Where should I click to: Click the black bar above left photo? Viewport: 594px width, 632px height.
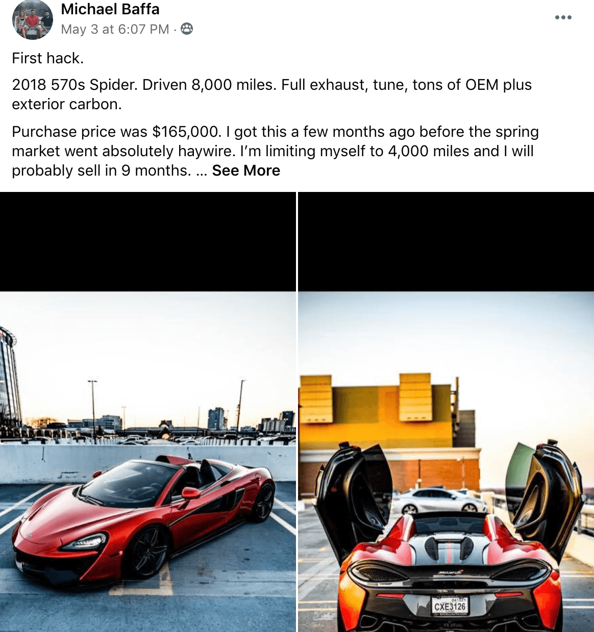pyautogui.click(x=148, y=242)
